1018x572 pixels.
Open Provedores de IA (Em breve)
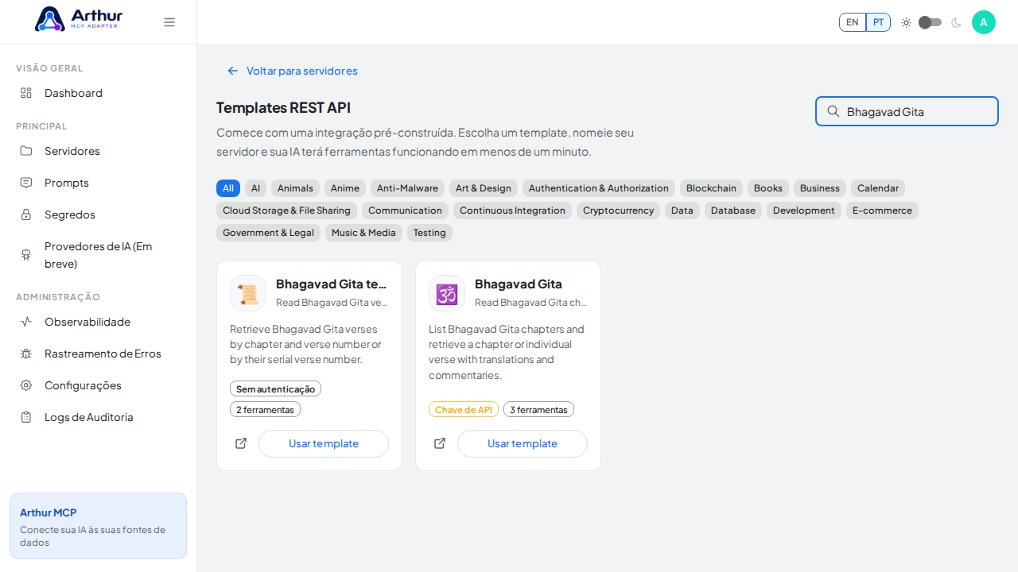click(99, 255)
